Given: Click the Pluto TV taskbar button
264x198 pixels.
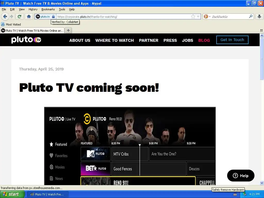Looking at the screenshot, I should coord(47,194).
